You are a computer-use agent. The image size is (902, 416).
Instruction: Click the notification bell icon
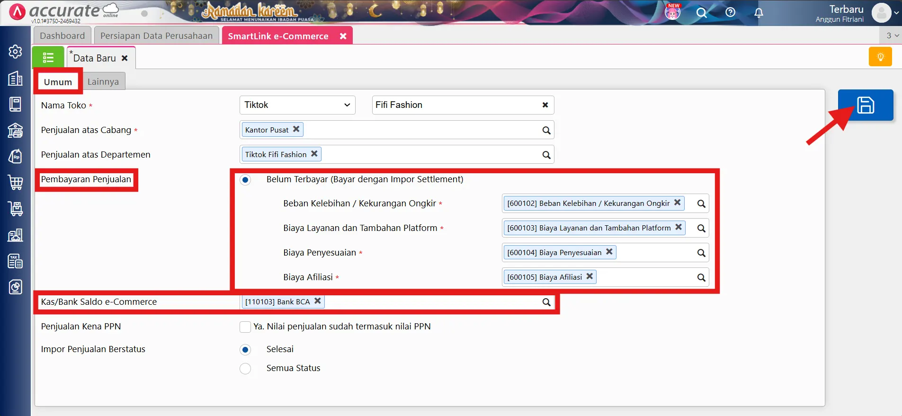coord(759,13)
